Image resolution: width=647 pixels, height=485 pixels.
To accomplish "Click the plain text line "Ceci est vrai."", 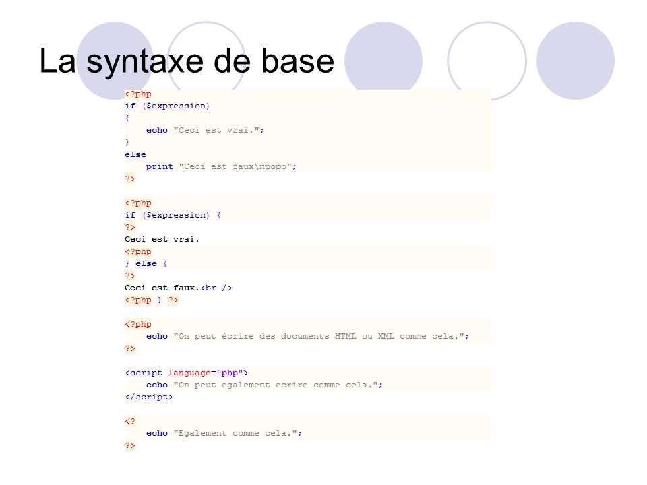I will click(x=162, y=239).
